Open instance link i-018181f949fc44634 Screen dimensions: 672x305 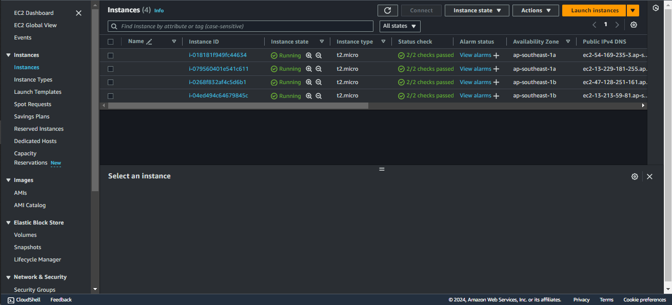pyautogui.click(x=218, y=55)
